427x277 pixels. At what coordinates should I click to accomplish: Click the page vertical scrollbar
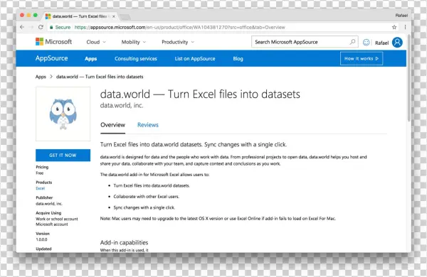pyautogui.click(x=408, y=77)
